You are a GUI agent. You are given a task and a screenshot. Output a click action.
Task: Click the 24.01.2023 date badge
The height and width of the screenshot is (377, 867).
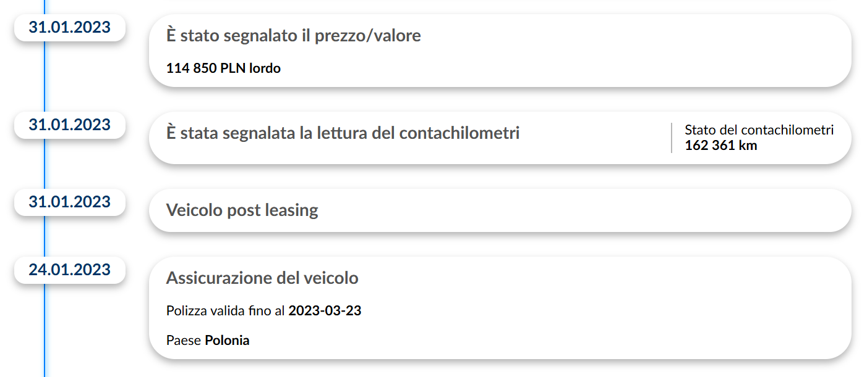tap(69, 270)
